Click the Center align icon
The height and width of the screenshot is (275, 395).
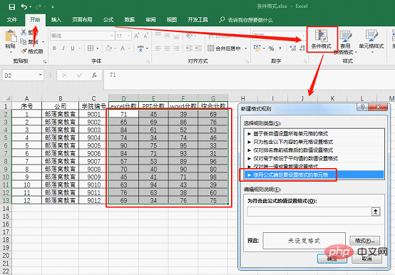coord(168,48)
